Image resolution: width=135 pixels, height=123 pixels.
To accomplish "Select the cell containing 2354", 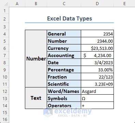I will coord(97,34).
